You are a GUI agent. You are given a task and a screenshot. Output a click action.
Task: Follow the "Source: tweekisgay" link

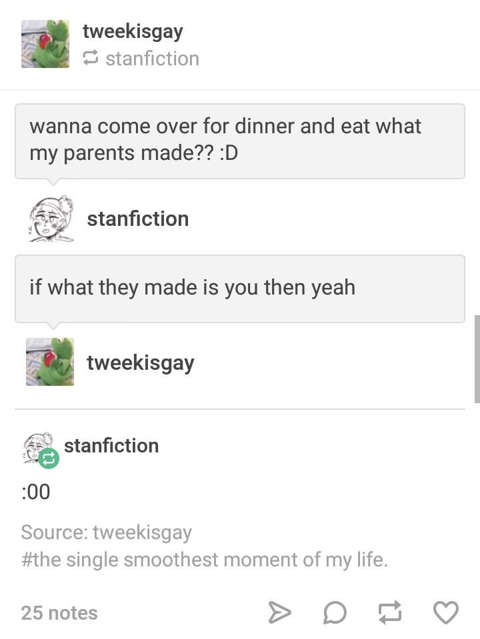point(107,532)
